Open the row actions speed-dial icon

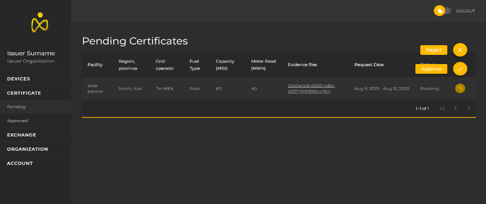460,88
